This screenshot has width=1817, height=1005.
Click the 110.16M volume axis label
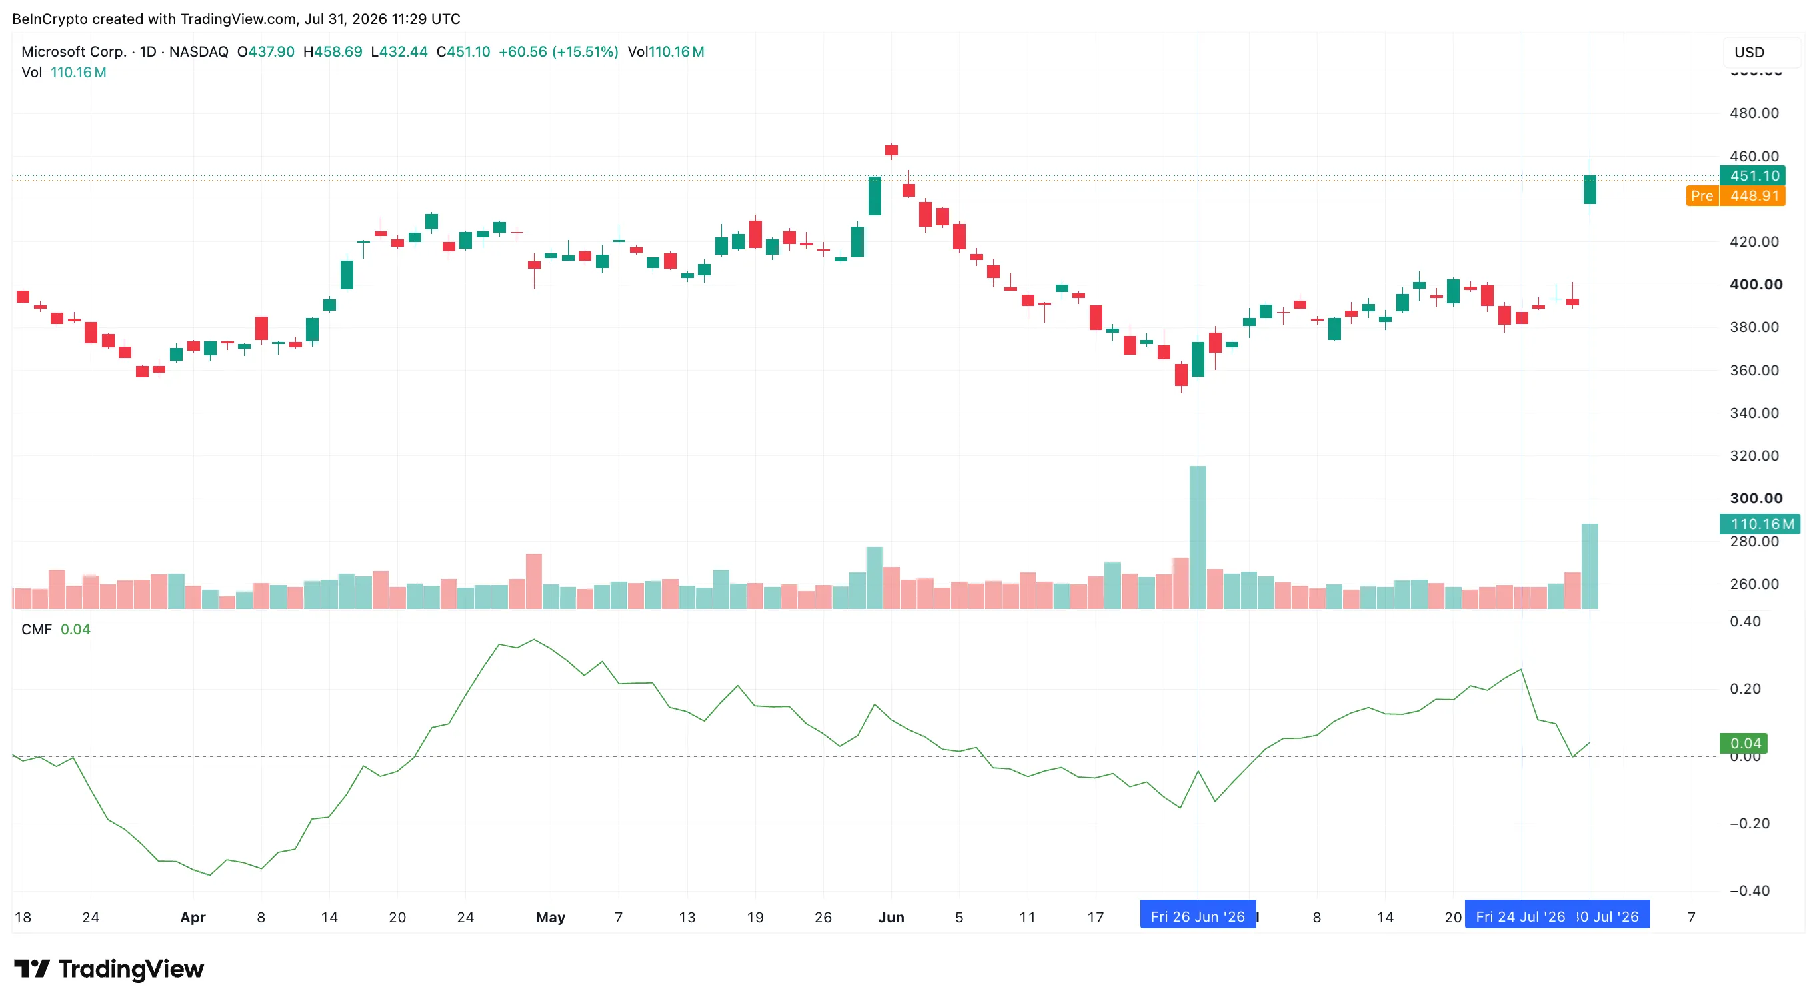1760,523
